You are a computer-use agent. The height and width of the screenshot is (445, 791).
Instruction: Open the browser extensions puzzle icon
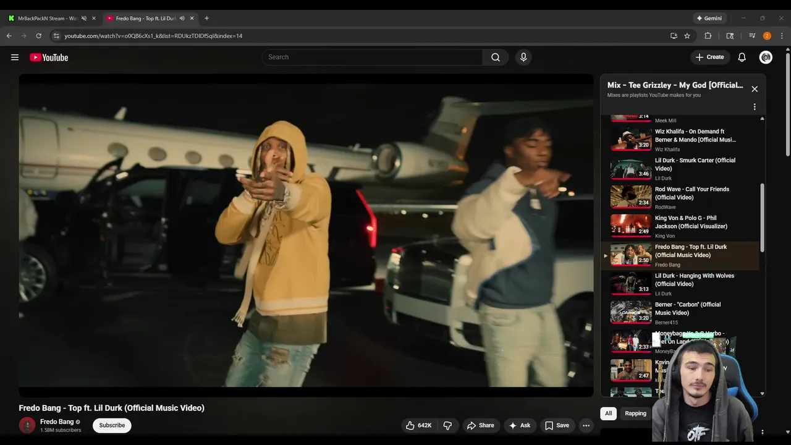click(x=708, y=36)
